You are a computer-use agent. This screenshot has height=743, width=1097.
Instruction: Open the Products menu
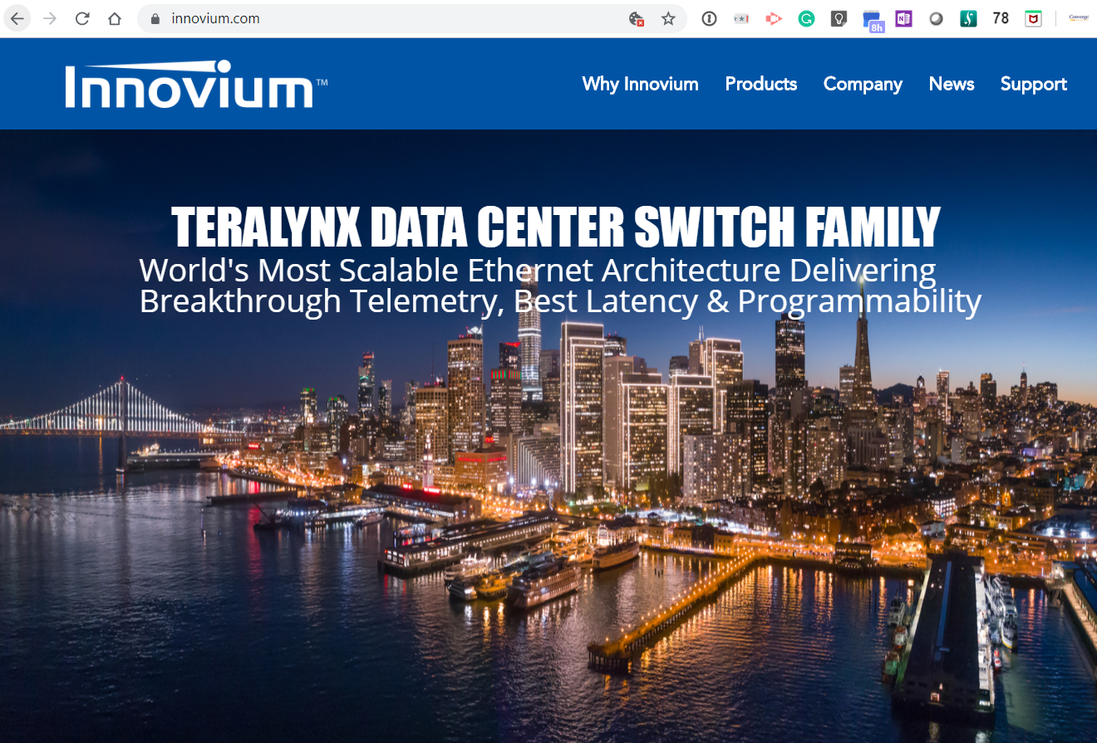pyautogui.click(x=761, y=84)
